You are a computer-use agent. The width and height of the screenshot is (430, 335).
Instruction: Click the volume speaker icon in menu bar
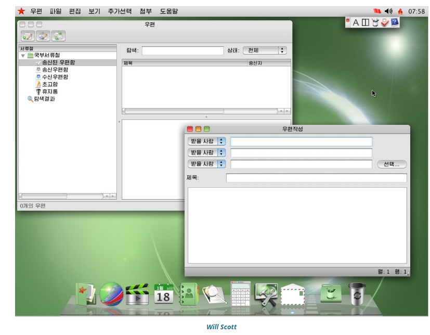click(388, 11)
